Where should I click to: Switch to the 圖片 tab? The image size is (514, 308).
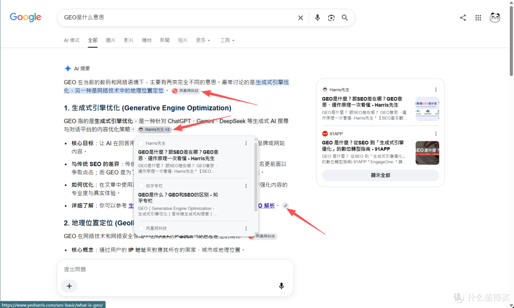tap(110, 40)
